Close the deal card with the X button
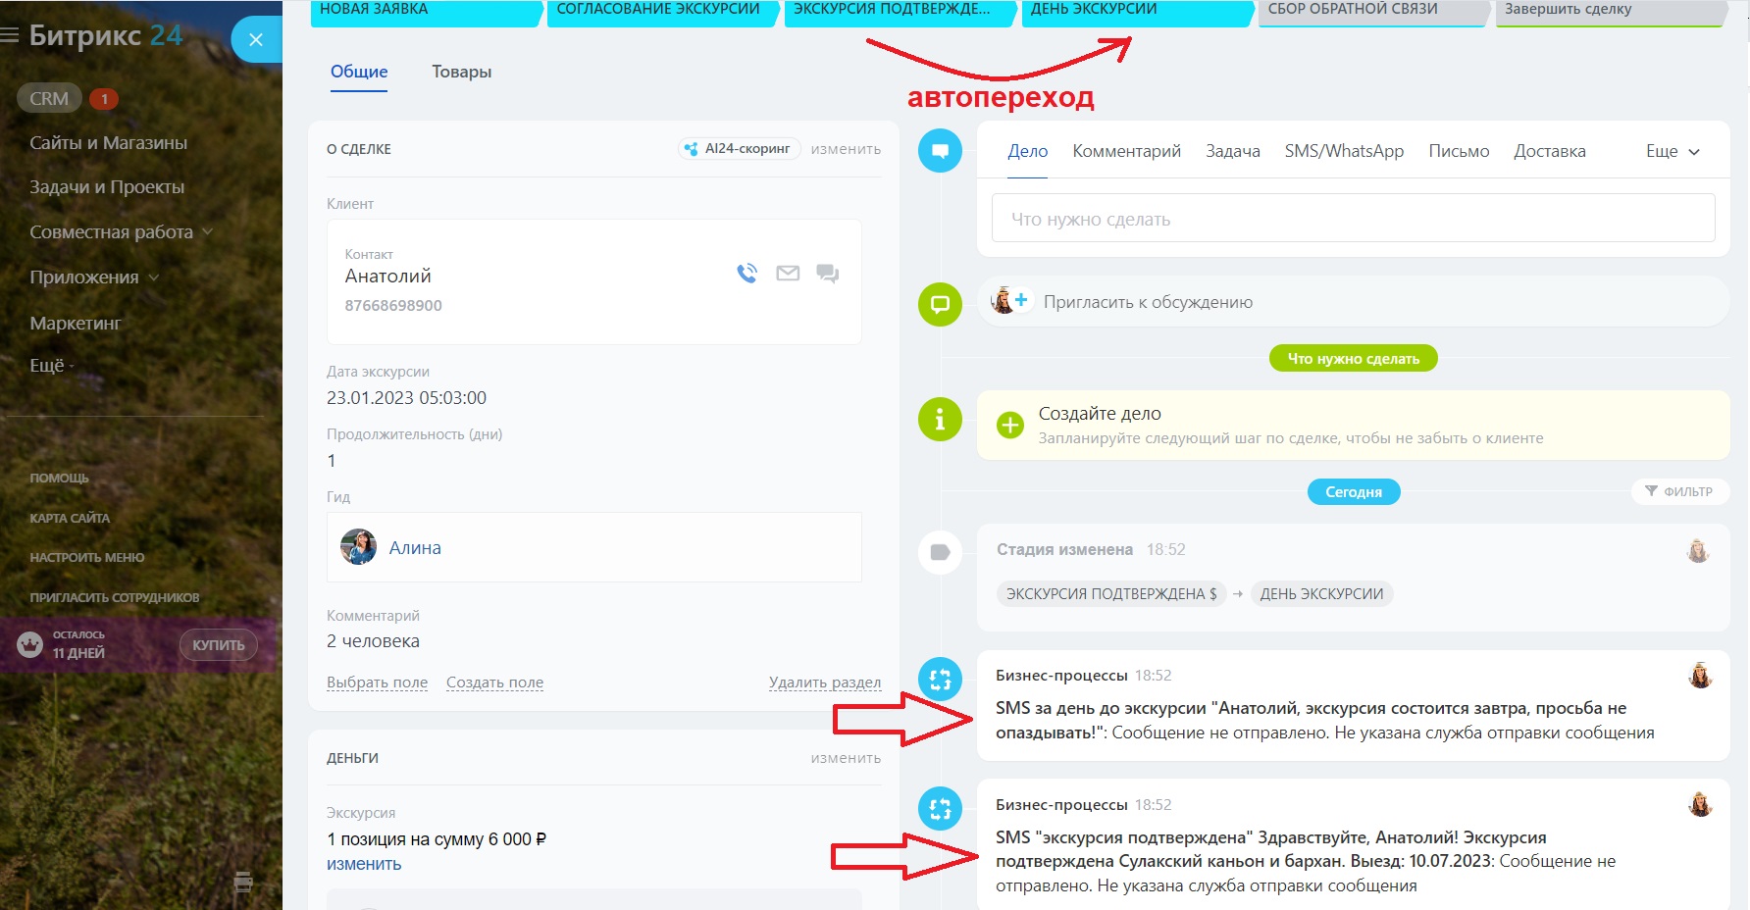1750x910 pixels. click(256, 39)
